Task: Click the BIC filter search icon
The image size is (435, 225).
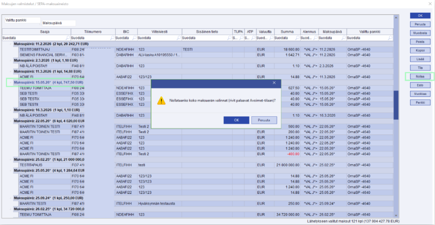Action: point(134,38)
